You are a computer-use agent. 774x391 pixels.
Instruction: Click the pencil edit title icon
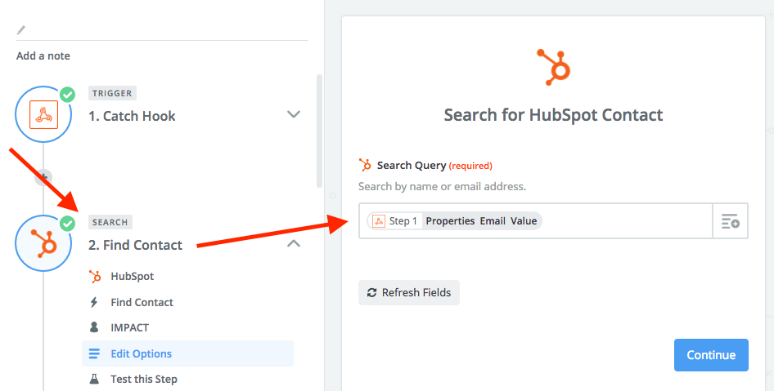click(x=20, y=30)
